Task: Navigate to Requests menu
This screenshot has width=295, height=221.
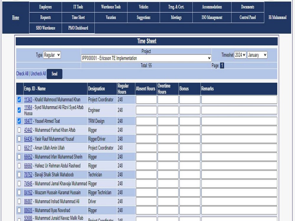Action: (45, 17)
